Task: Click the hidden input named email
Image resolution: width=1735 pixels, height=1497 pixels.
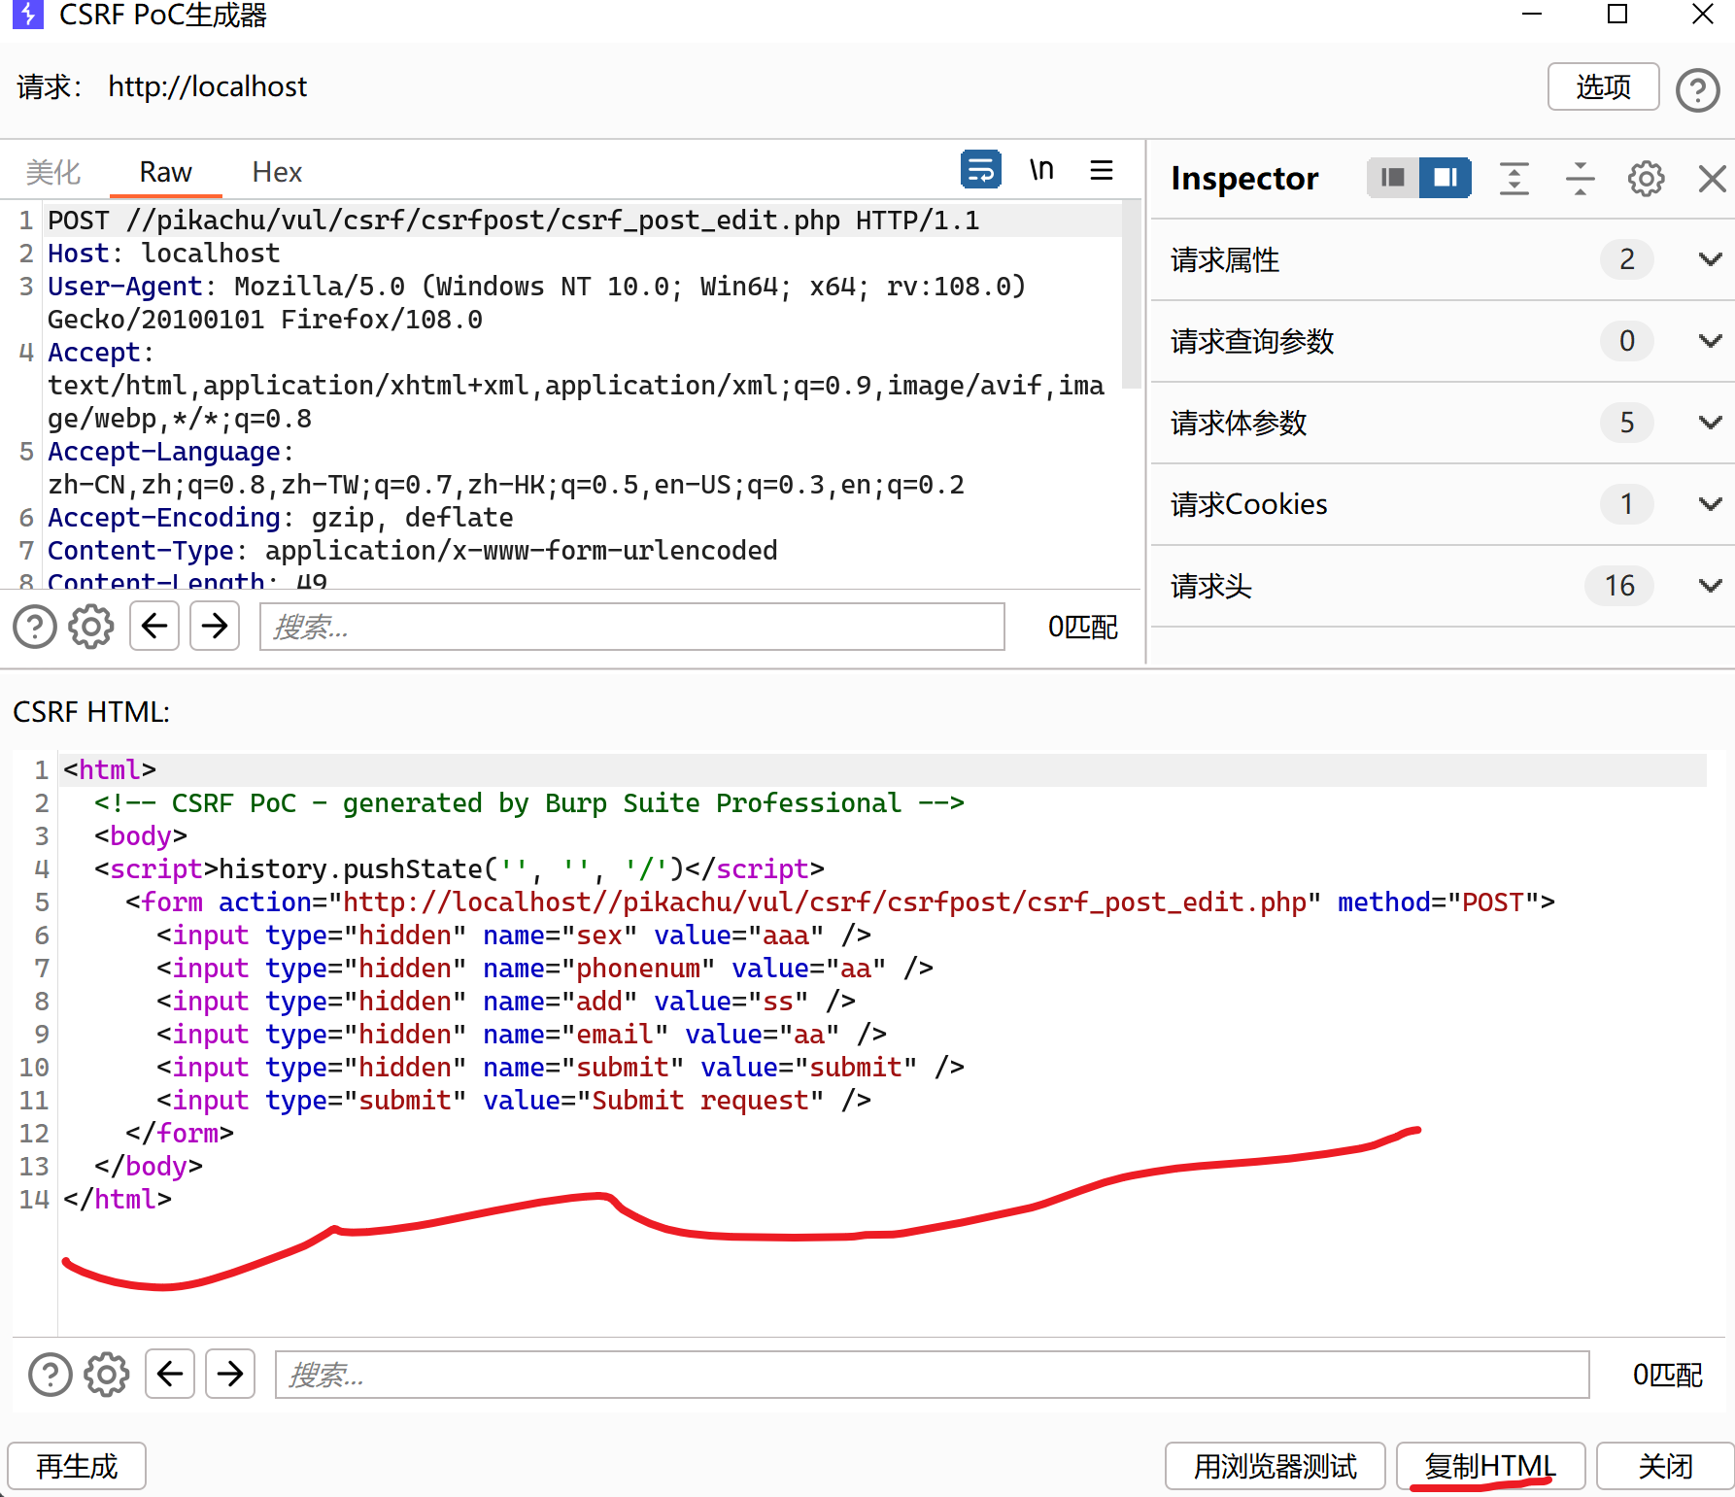Action: coord(522,1035)
